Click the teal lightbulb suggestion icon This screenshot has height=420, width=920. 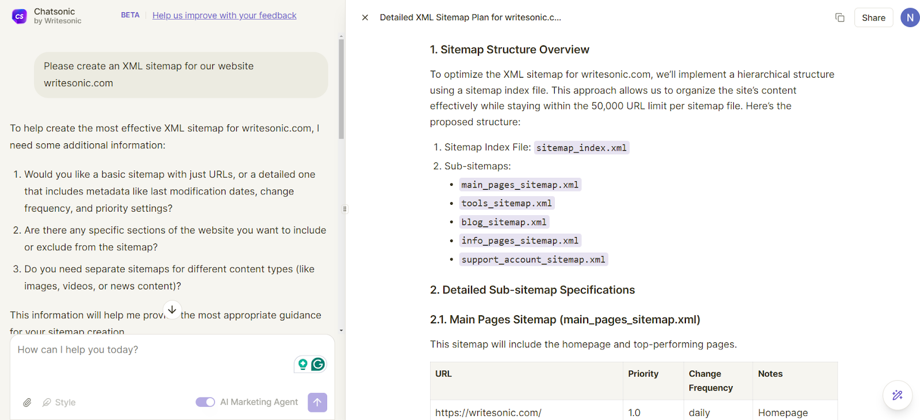[302, 364]
